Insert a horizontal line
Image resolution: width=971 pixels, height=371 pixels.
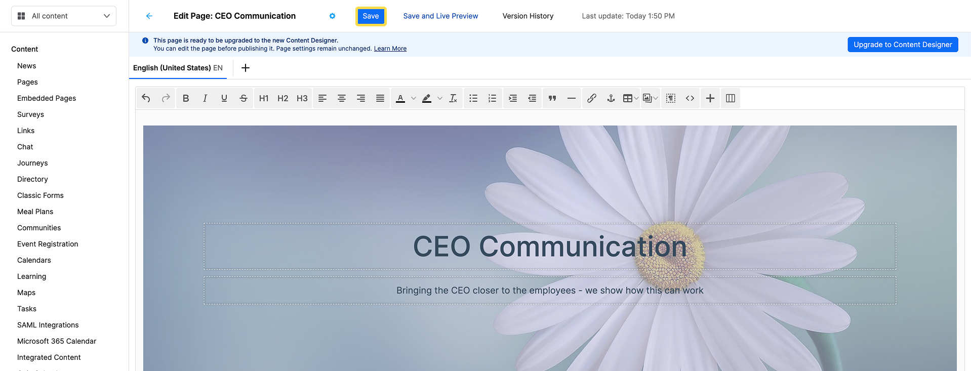[572, 98]
